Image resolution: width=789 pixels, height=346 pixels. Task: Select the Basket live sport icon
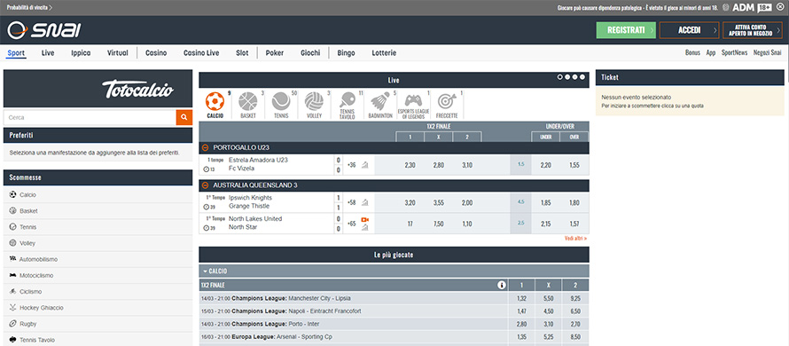point(248,105)
